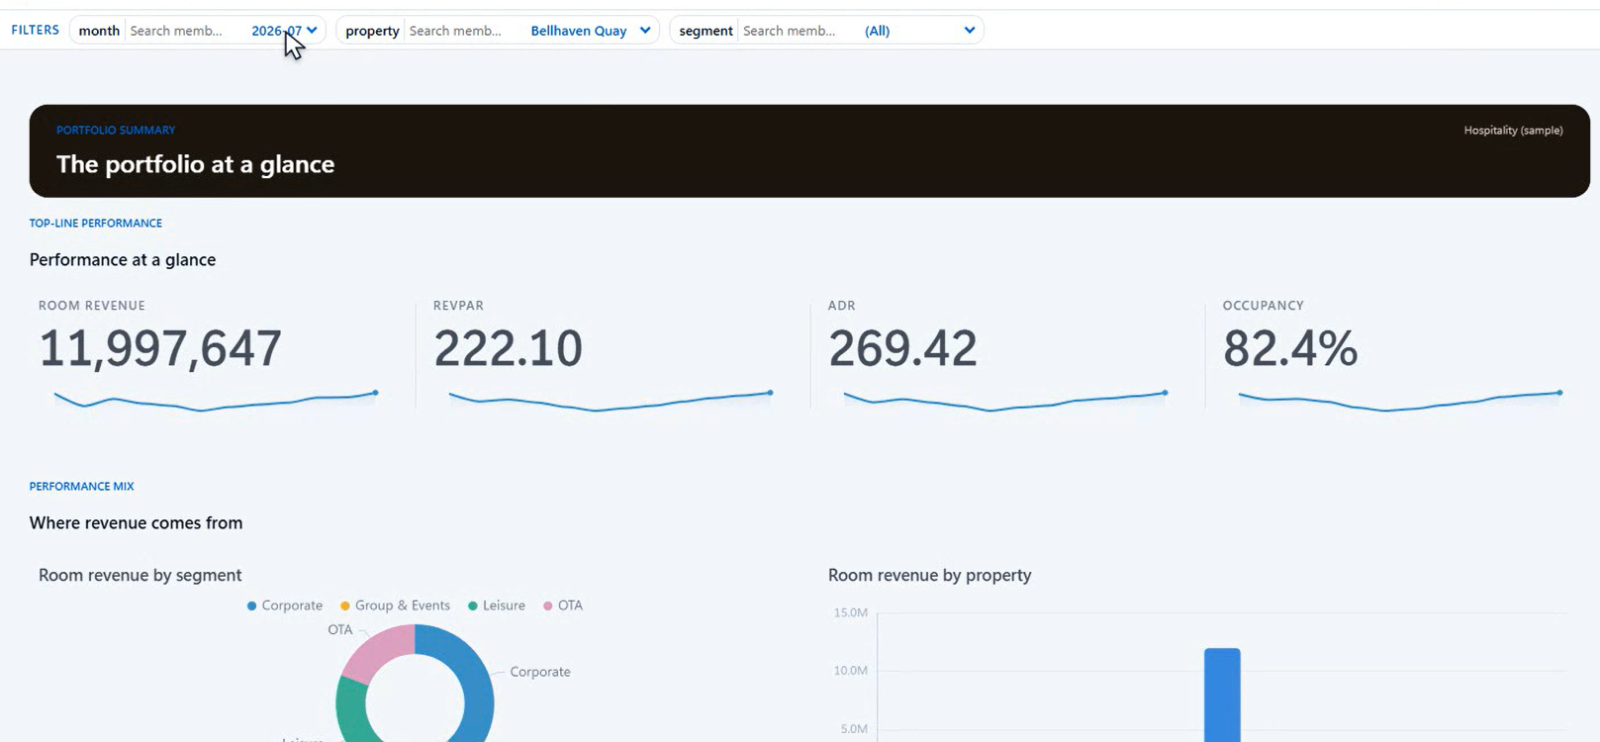Screen dimensions: 1600x742
Task: Toggle the Corporate legend dot
Action: click(252, 605)
